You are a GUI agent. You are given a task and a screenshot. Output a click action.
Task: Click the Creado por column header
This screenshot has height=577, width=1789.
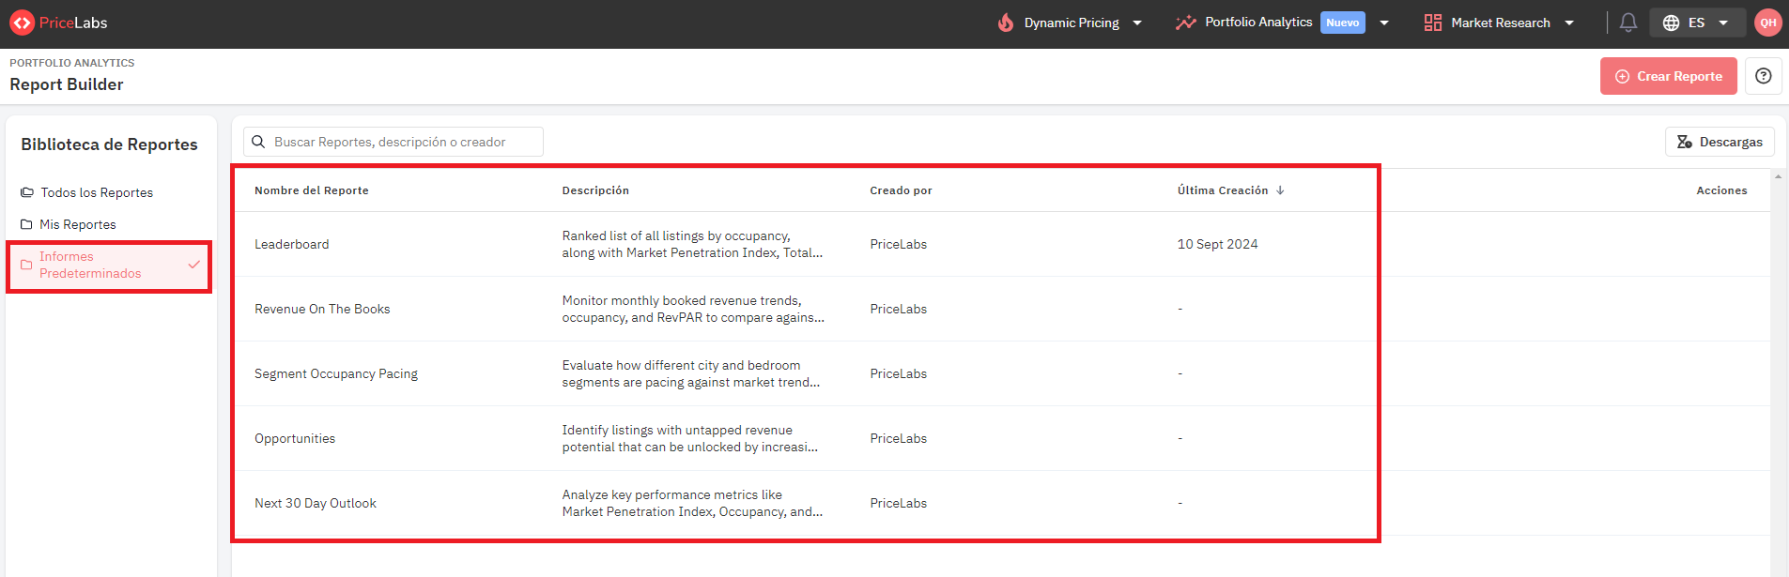(x=901, y=190)
